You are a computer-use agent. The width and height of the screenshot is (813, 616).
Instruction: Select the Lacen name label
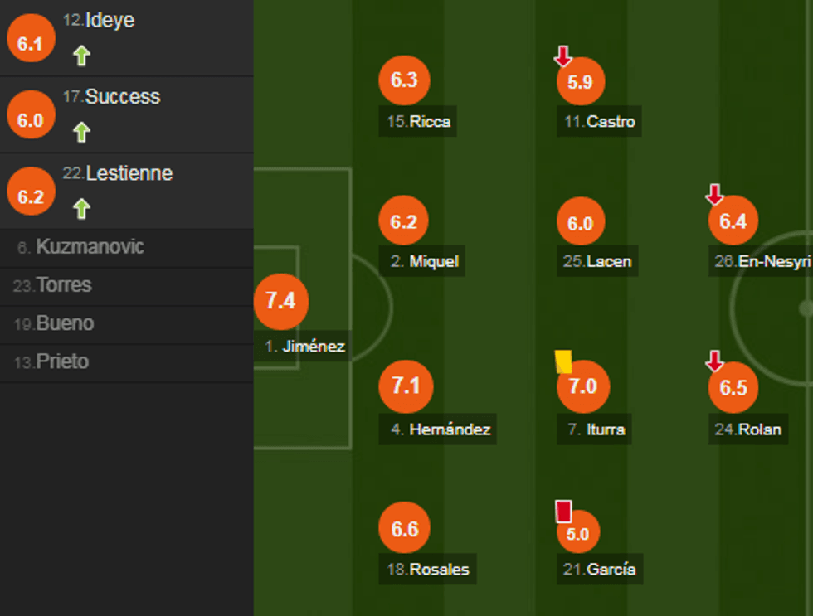pos(597,261)
